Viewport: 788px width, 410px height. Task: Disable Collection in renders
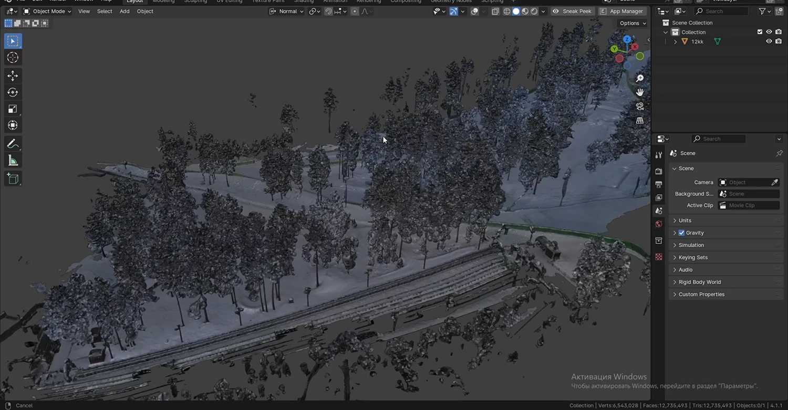tap(779, 32)
